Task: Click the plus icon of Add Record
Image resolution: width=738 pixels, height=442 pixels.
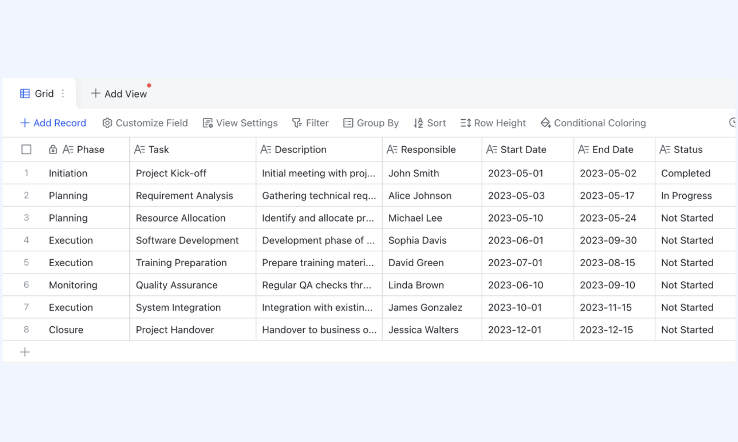Action: coord(25,123)
